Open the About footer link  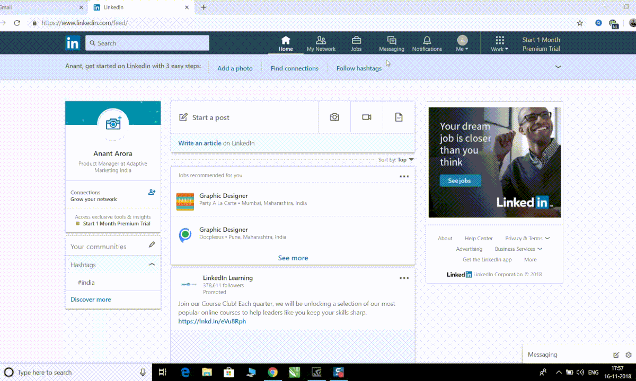click(445, 238)
